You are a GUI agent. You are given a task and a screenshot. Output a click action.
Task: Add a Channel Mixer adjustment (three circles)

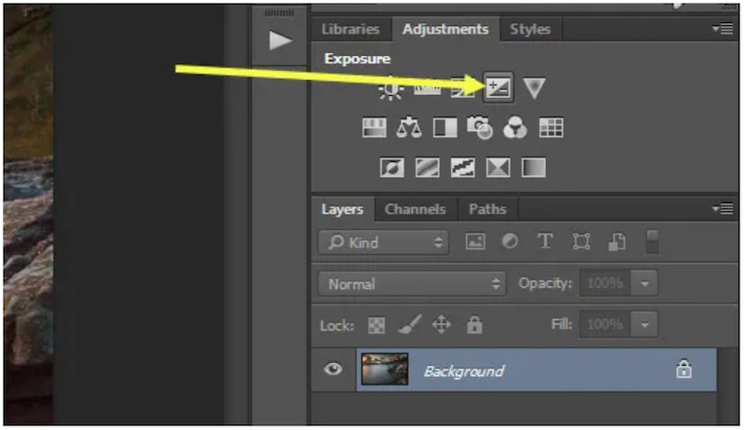tap(515, 128)
